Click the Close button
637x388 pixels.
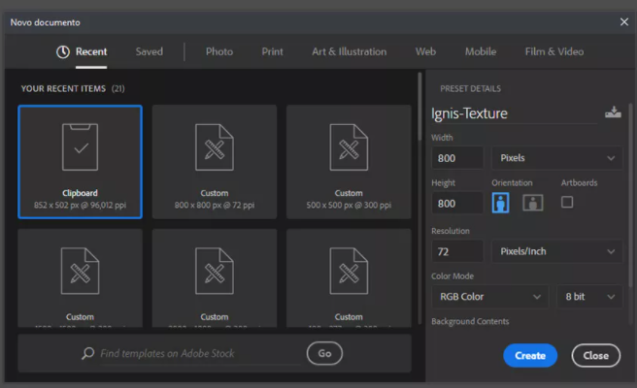[x=595, y=356]
